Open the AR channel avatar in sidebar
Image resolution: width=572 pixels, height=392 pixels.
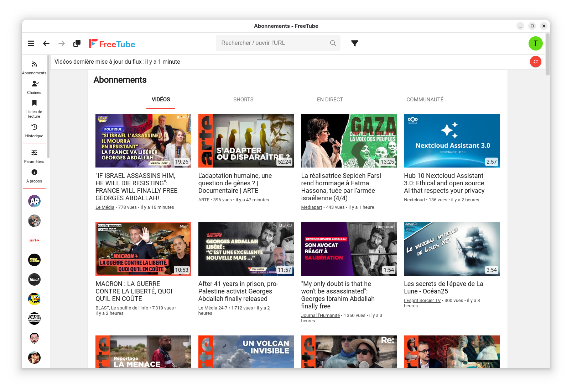click(x=35, y=201)
